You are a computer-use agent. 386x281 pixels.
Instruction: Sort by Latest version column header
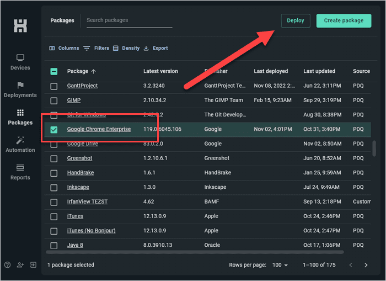click(160, 71)
